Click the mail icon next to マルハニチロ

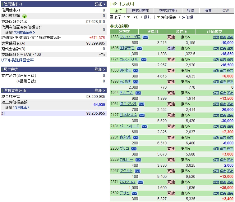coord(145,37)
